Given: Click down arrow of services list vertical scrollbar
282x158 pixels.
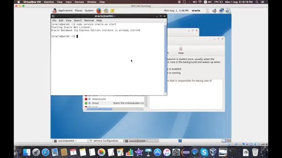Looking at the screenshot, I should tap(146, 106).
